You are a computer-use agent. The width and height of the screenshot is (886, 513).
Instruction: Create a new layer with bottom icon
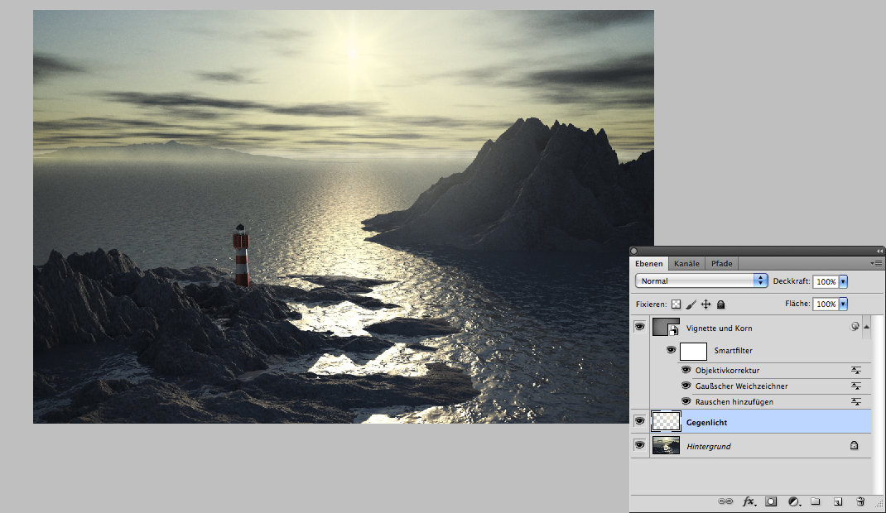click(838, 501)
